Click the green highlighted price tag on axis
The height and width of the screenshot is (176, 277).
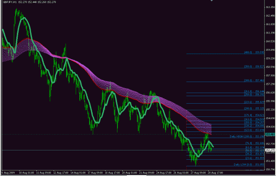click(x=270, y=135)
